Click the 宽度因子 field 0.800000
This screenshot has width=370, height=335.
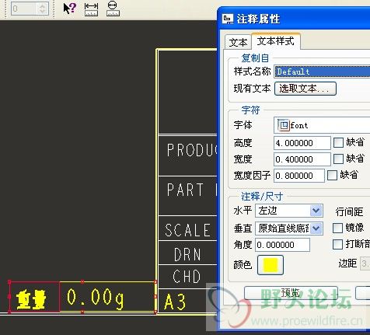(299, 176)
